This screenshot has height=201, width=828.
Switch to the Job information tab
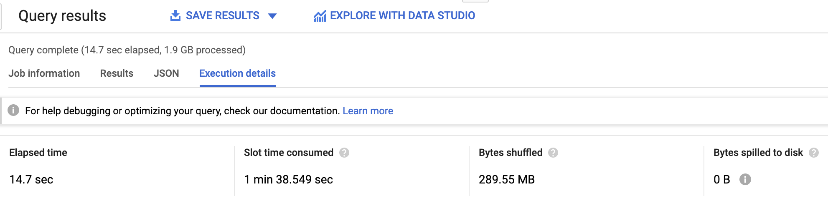click(44, 73)
